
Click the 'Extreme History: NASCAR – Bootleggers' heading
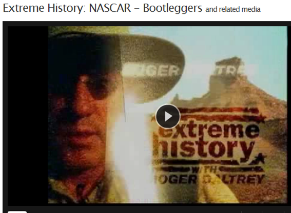[103, 8]
